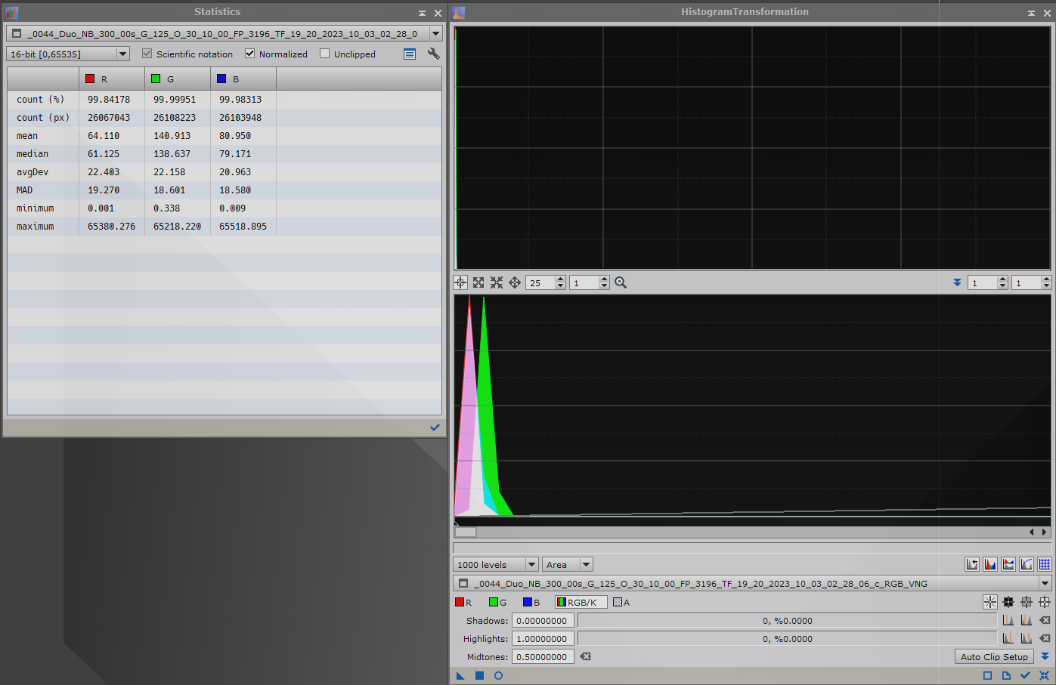Click the first auto-clip histogram icon in Shadows row
This screenshot has height=685, width=1056.
1008,620
